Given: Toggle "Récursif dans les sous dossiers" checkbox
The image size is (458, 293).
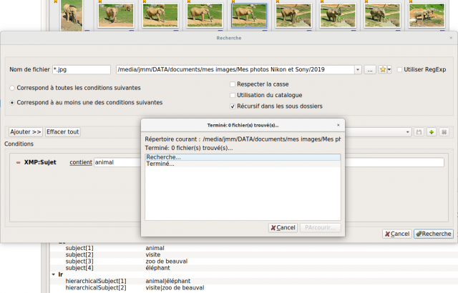Looking at the screenshot, I should (233, 106).
